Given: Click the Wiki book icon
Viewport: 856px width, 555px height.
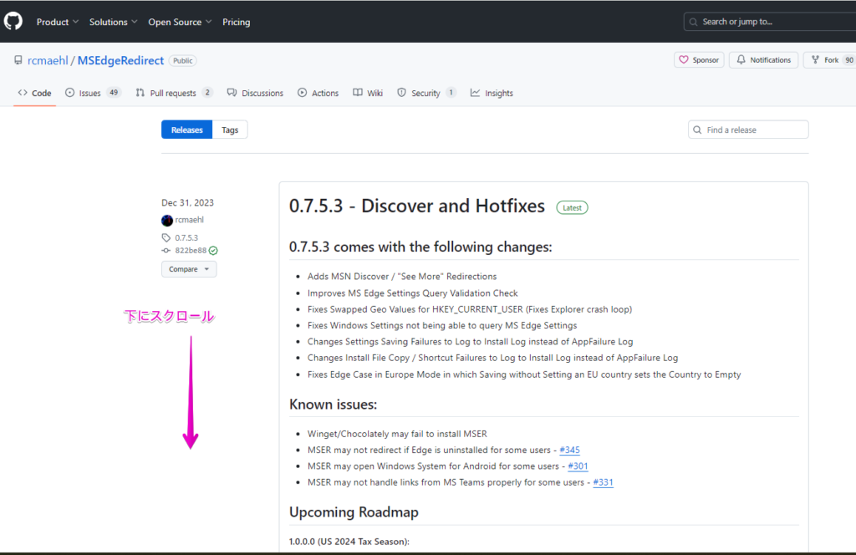Looking at the screenshot, I should [x=358, y=93].
